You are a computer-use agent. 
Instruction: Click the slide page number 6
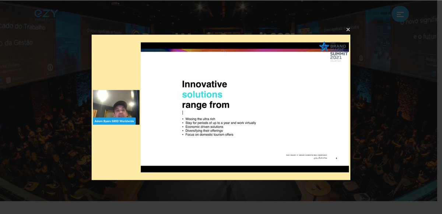point(336,158)
